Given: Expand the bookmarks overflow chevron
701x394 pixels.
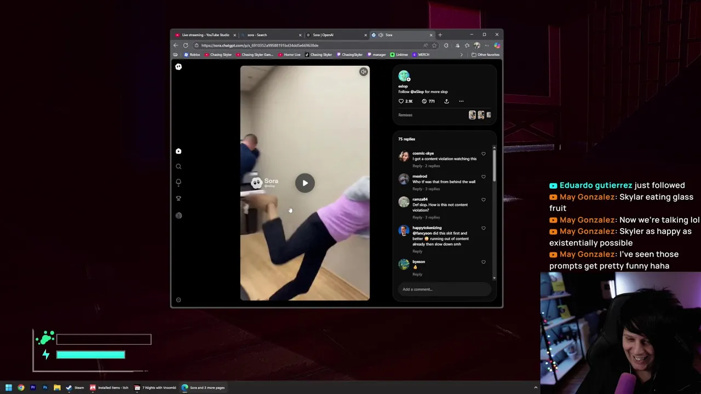Looking at the screenshot, I should pos(461,55).
